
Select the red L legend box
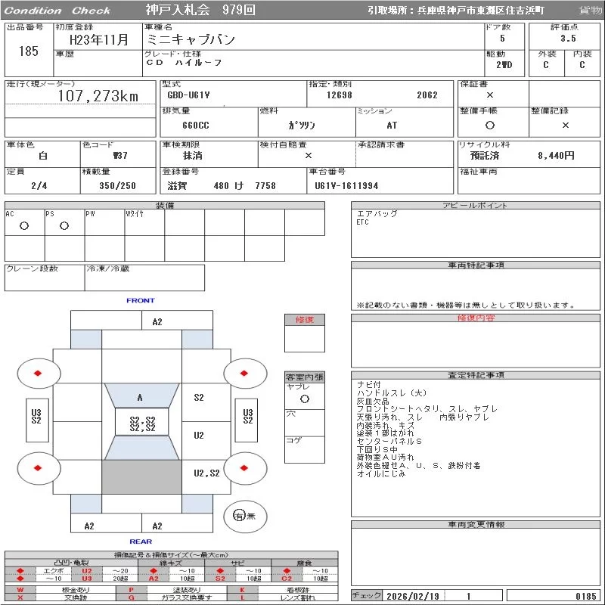coord(243,597)
